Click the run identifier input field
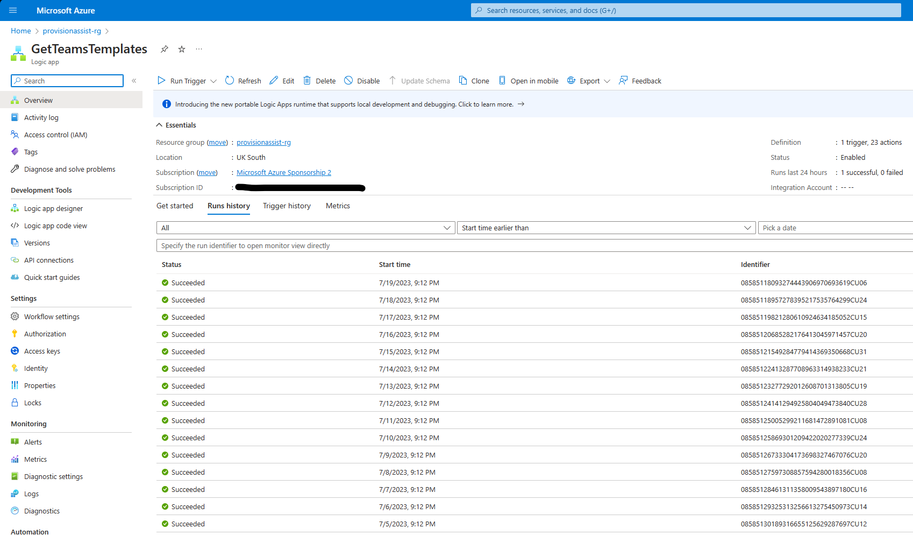The height and width of the screenshot is (535, 913). (534, 245)
